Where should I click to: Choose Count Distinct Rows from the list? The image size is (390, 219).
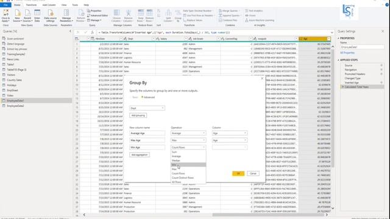[x=188, y=178]
